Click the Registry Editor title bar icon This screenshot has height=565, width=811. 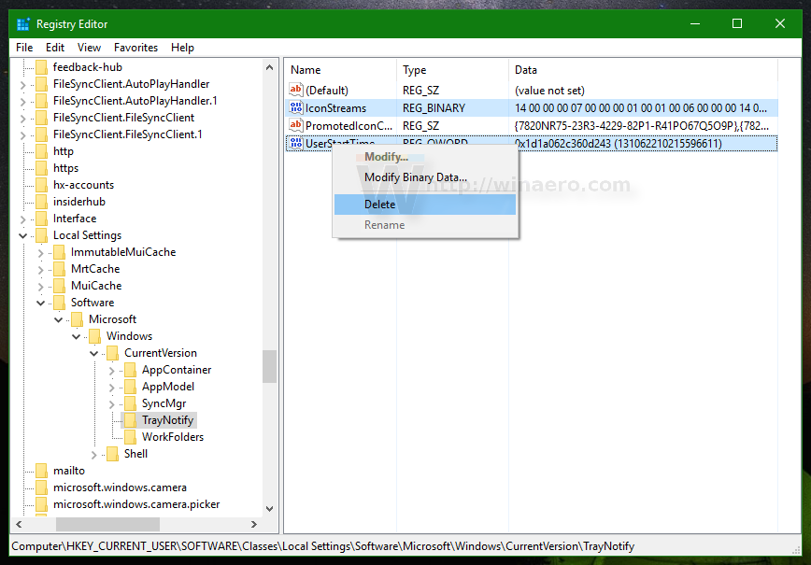[23, 23]
